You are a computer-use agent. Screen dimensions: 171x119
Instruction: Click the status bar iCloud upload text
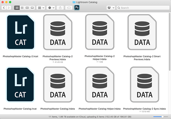tap(90, 117)
